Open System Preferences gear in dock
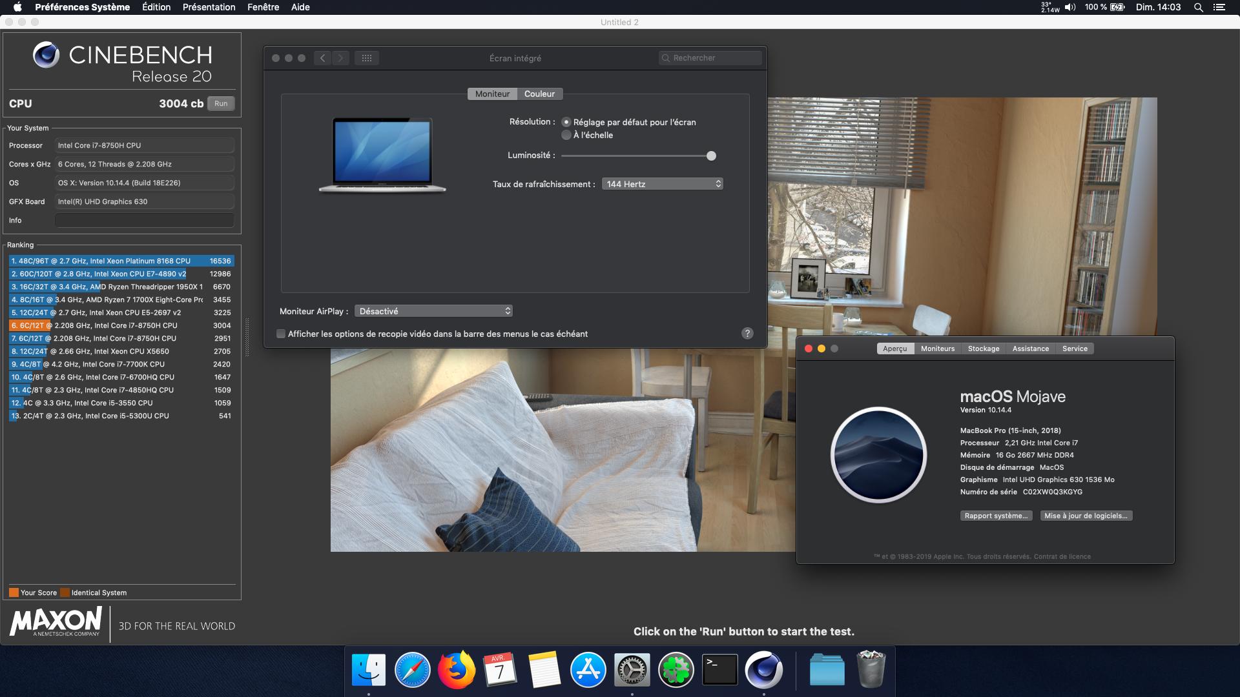Screen dimensions: 1240x697 tap(632, 670)
